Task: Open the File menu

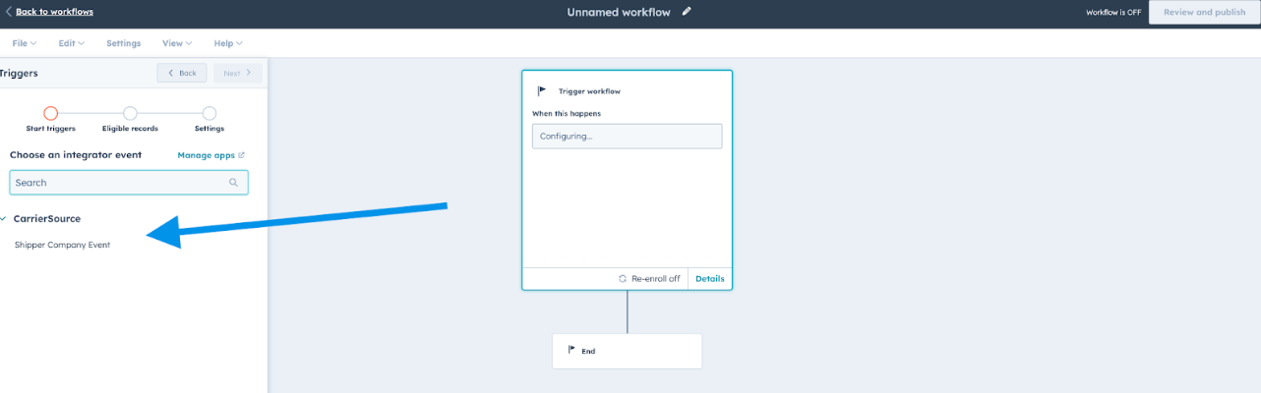Action: [24, 43]
